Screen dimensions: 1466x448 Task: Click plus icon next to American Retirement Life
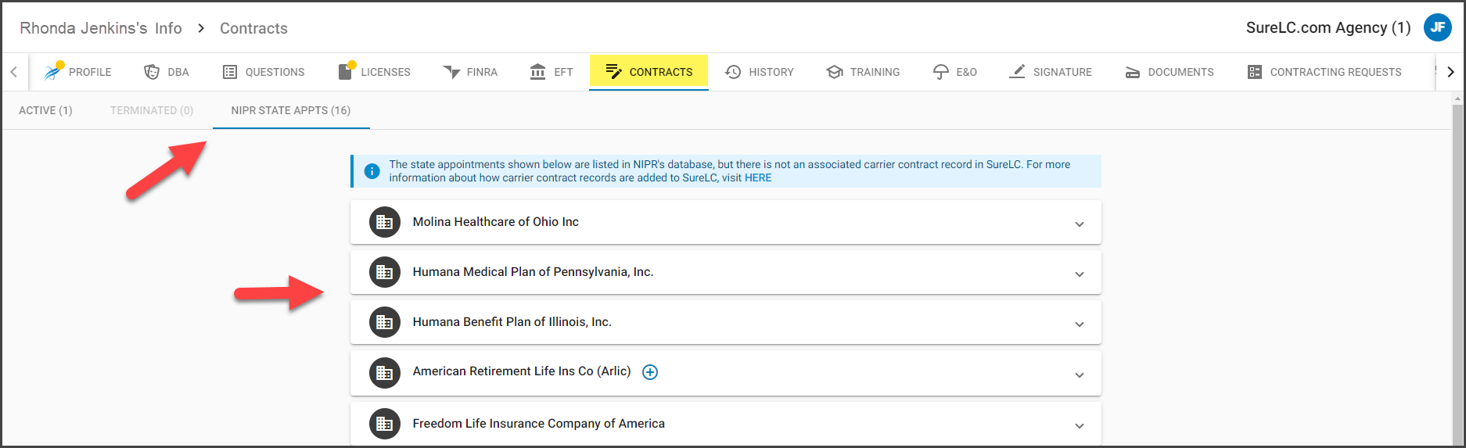(650, 372)
